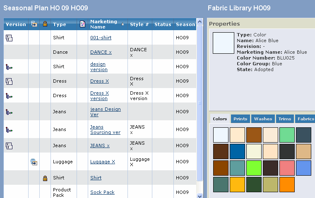Click version icon in 001-shirt row
315x198 pixels.
pos(9,38)
